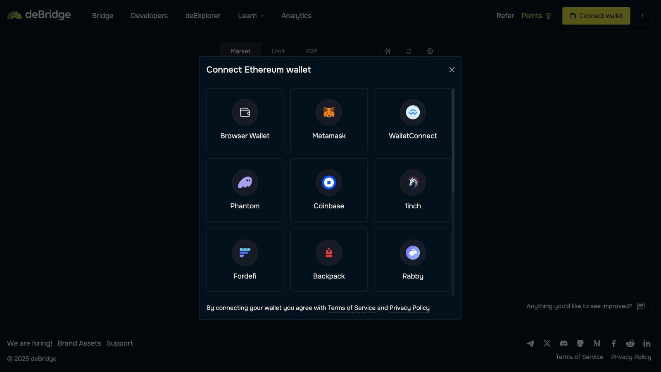Viewport: 661px width, 372px height.
Task: Choose the Coinbase wallet icon
Action: coord(328,182)
